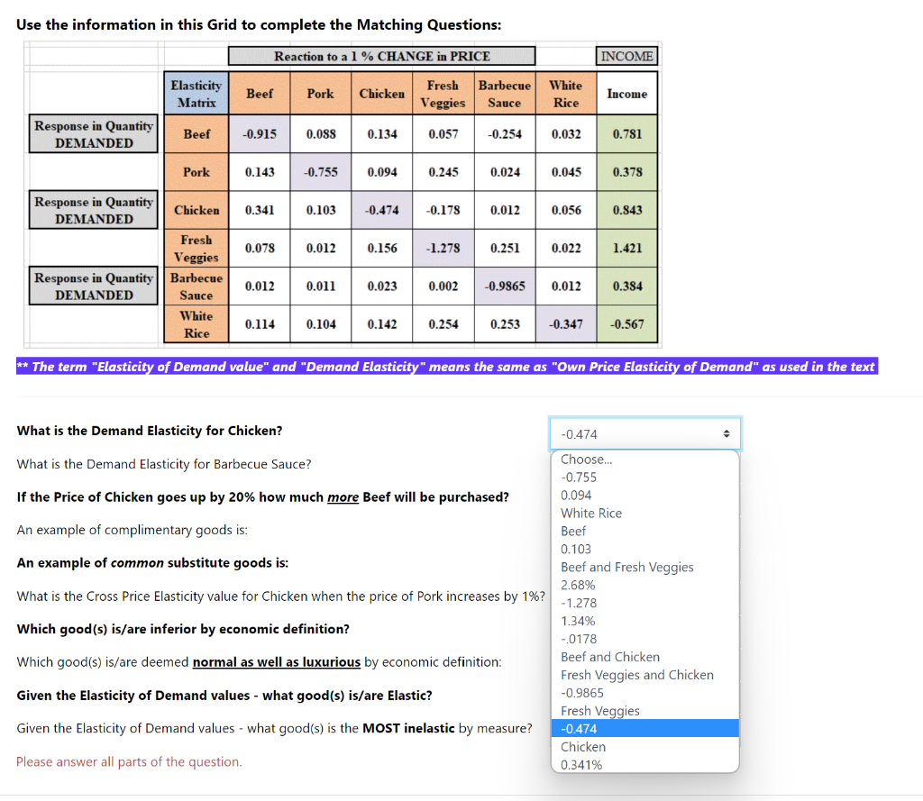Select the 2.68% answer choice

coord(578,585)
